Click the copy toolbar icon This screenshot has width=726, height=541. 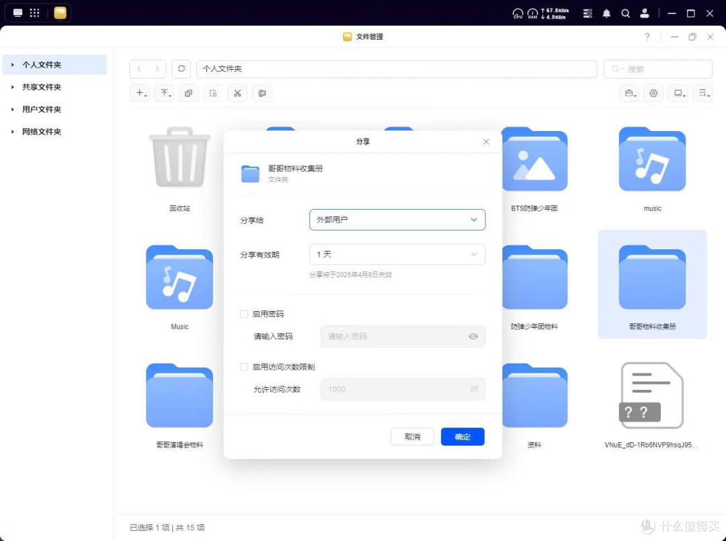(188, 93)
